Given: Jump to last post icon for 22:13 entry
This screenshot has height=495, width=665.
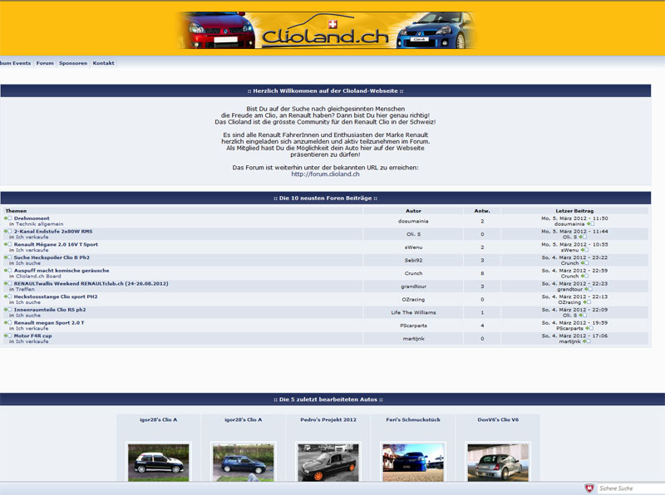Looking at the screenshot, I should point(587,302).
